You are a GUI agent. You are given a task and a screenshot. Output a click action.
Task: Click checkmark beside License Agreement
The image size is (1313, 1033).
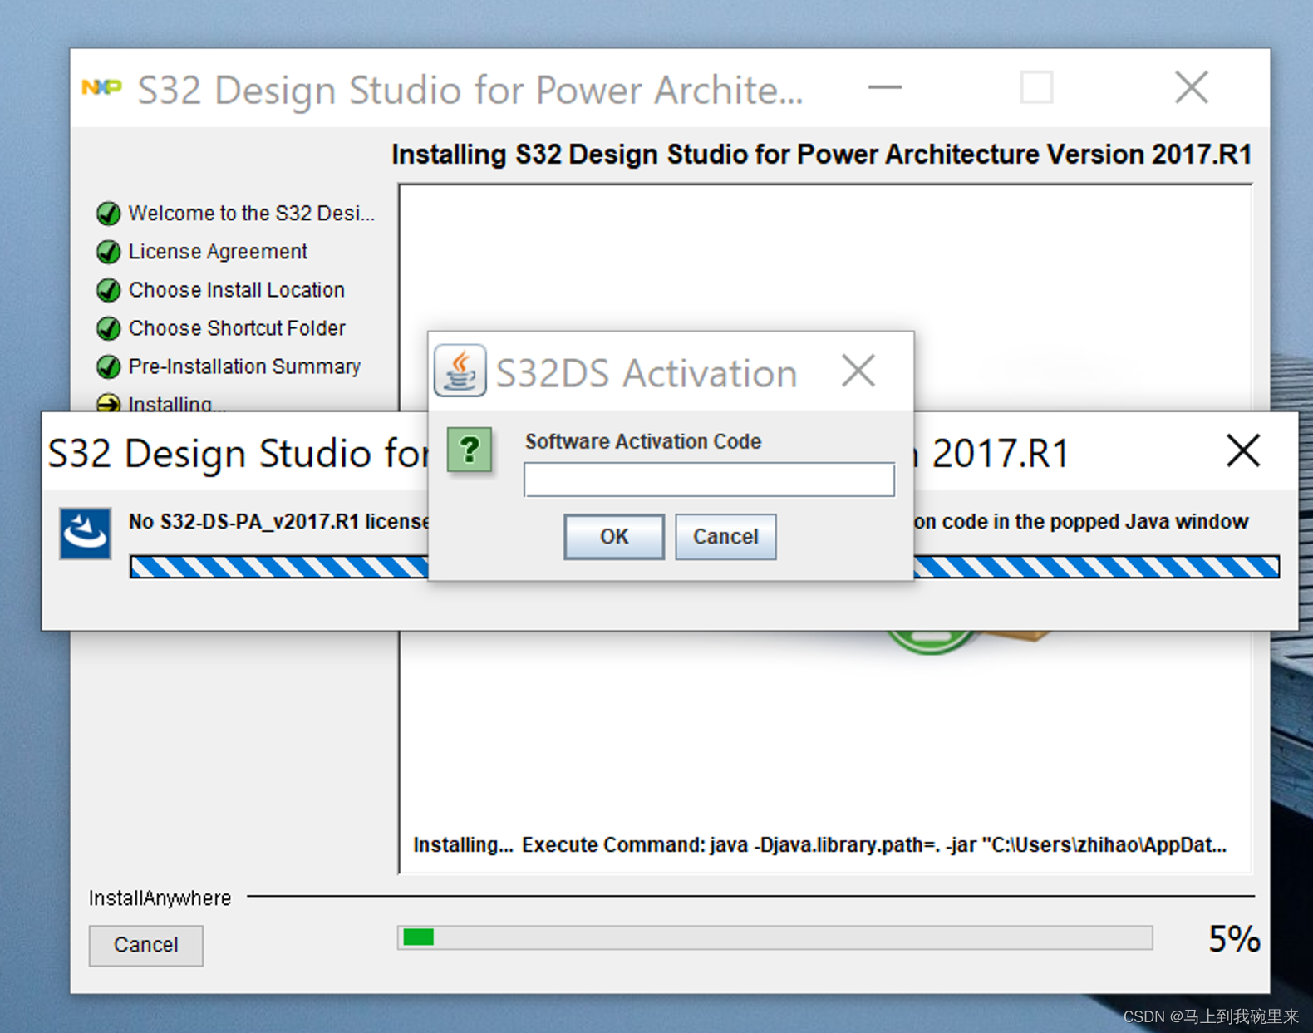coord(108,252)
